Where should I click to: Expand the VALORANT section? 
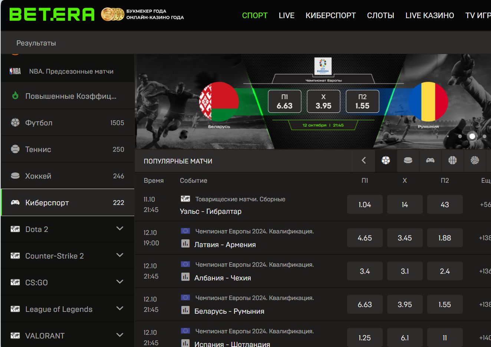(x=120, y=335)
